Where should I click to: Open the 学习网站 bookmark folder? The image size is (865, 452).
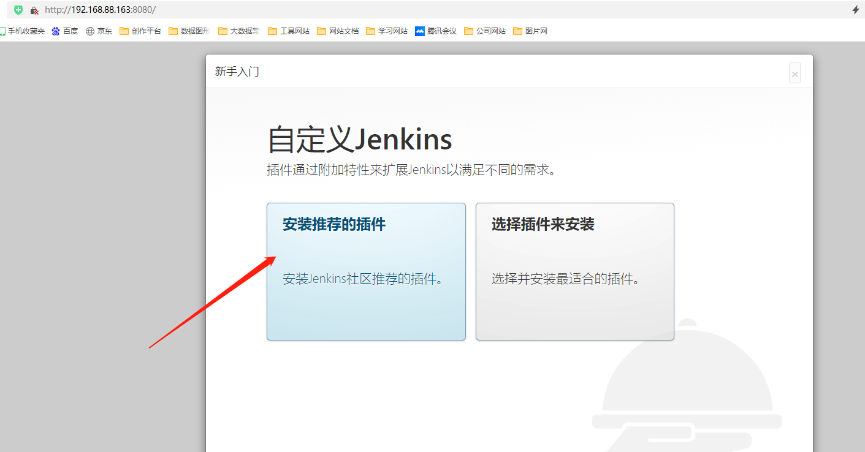[387, 31]
